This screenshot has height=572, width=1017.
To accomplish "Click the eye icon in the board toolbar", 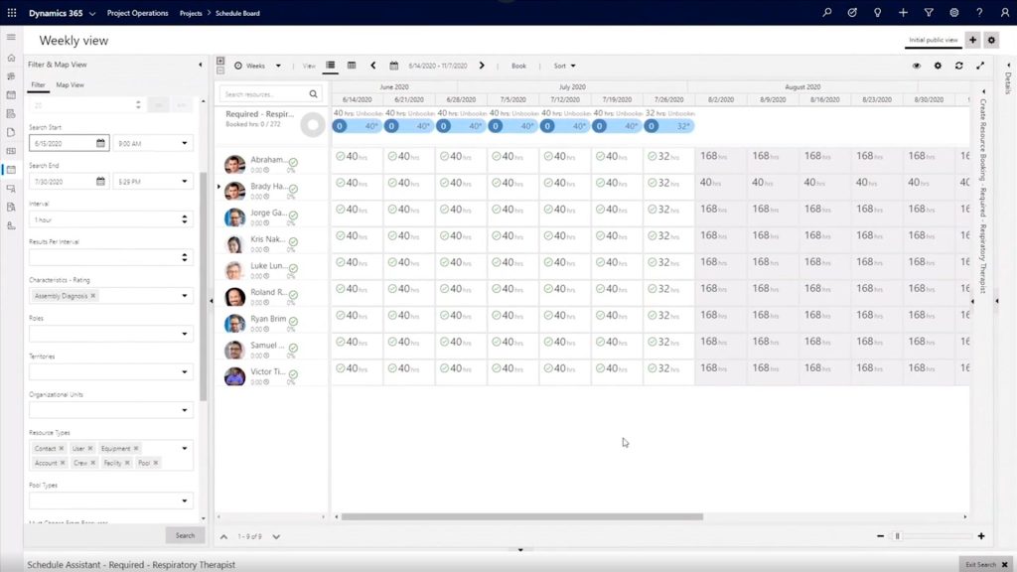I will (916, 66).
